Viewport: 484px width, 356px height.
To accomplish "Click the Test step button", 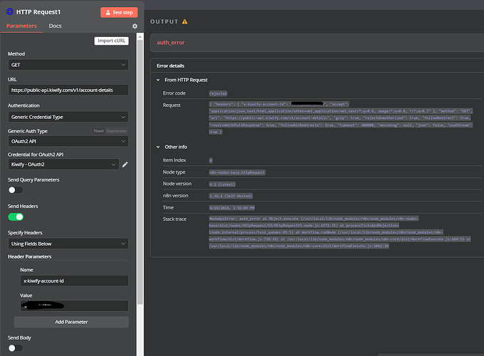I will pos(119,12).
